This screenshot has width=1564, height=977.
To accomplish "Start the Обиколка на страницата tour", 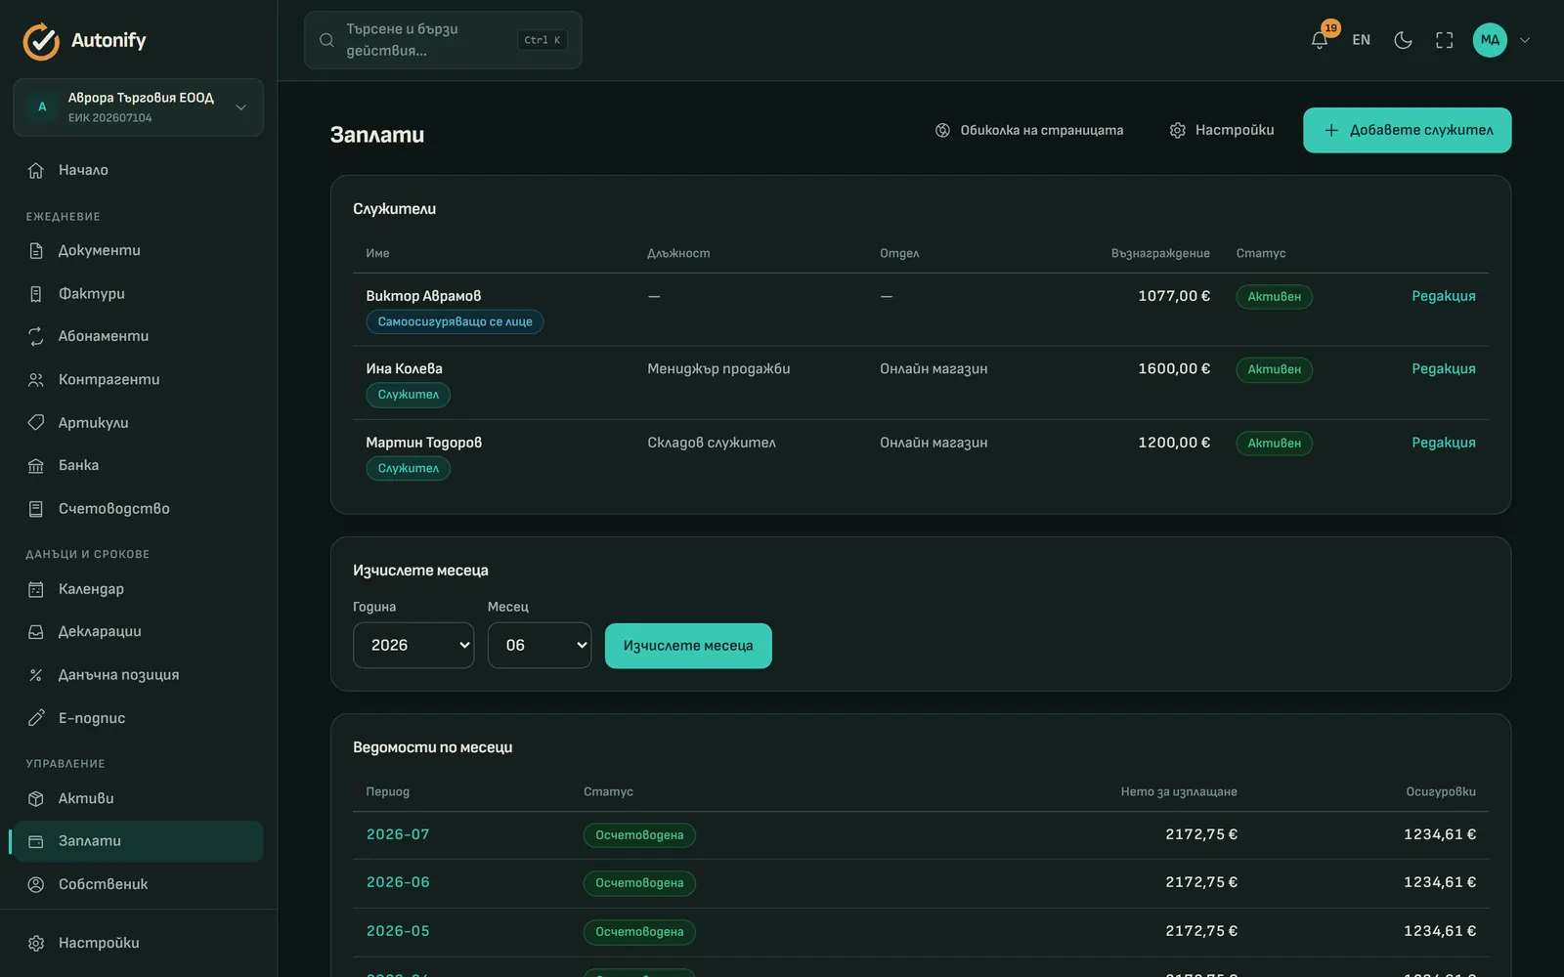I will pos(1029,130).
